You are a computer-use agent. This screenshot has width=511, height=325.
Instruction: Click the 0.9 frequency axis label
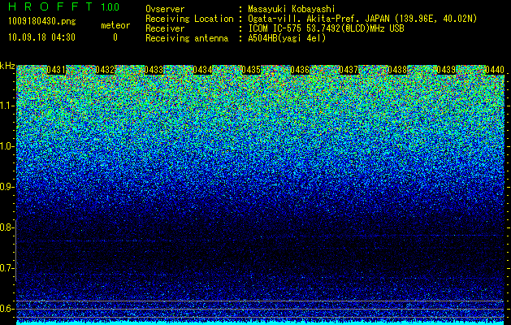coord(6,187)
